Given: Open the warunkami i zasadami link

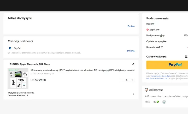Looking at the screenshot, I should [161, 76].
